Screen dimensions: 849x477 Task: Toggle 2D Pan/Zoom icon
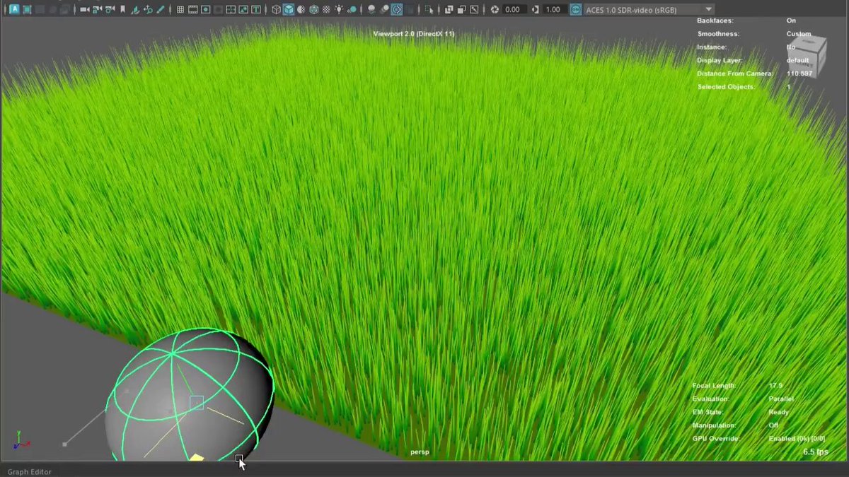[x=149, y=10]
